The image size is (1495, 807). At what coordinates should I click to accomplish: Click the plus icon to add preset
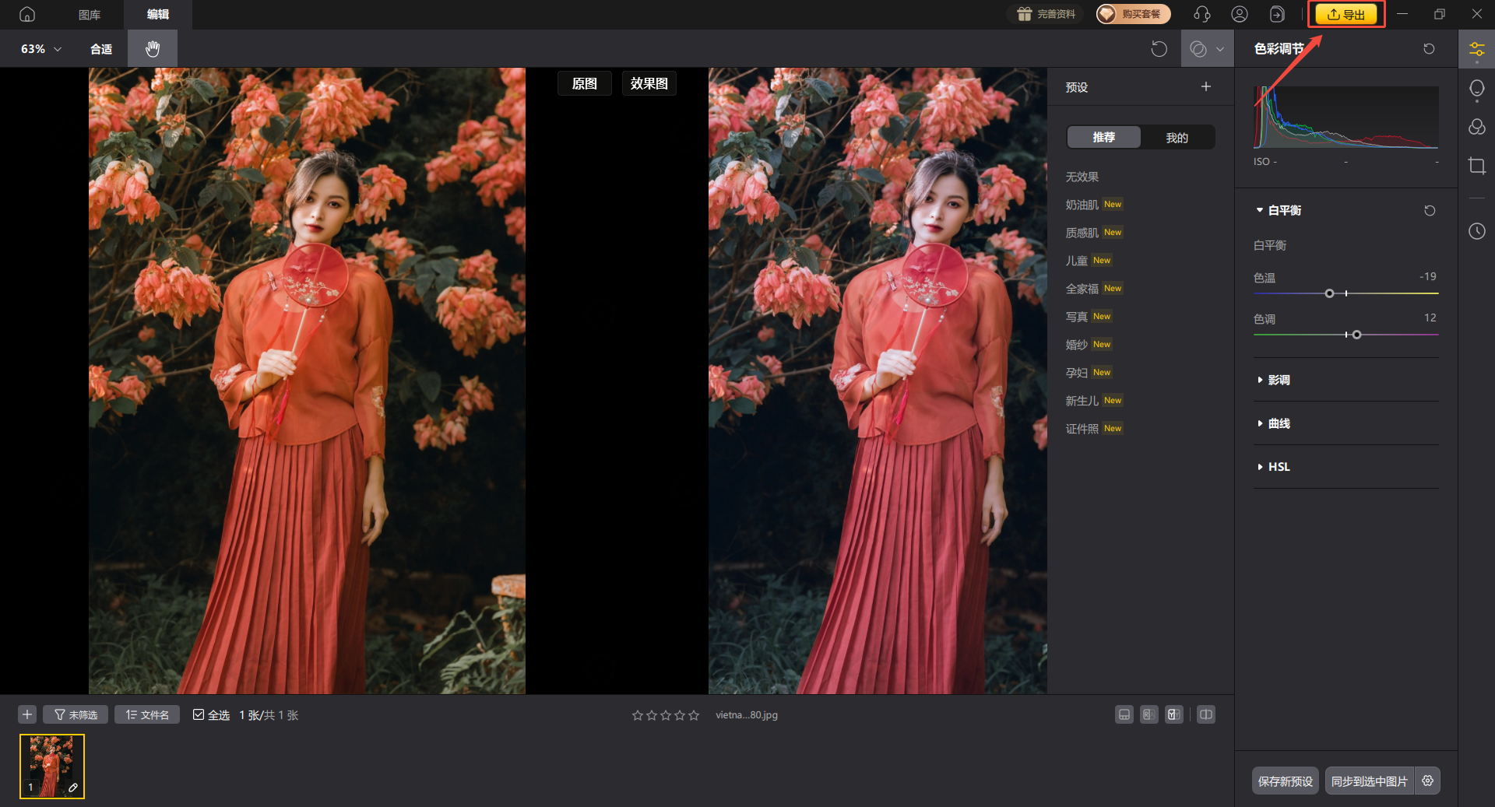click(1205, 87)
